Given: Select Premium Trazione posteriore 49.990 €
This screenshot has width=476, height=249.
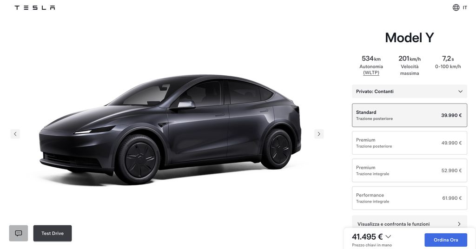Looking at the screenshot, I should [409, 143].
